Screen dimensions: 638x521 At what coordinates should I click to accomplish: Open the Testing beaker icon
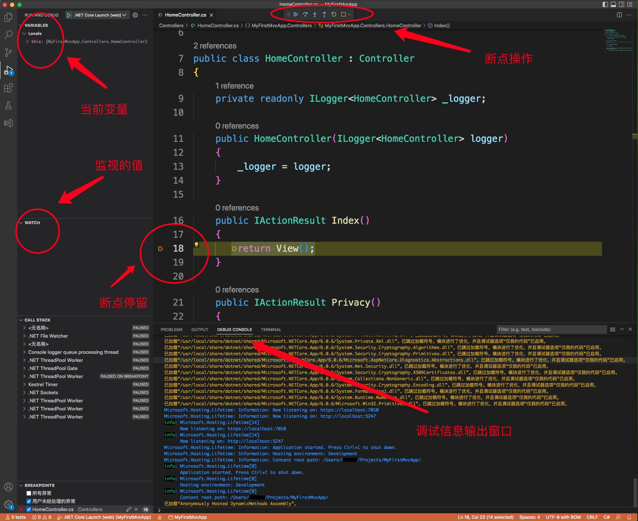point(8,105)
